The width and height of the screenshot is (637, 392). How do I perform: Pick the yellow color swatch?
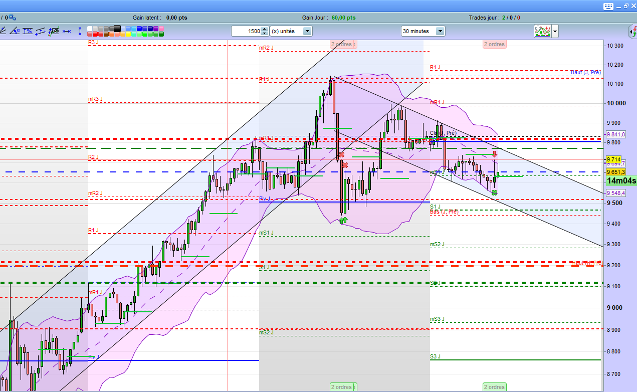pyautogui.click(x=128, y=34)
